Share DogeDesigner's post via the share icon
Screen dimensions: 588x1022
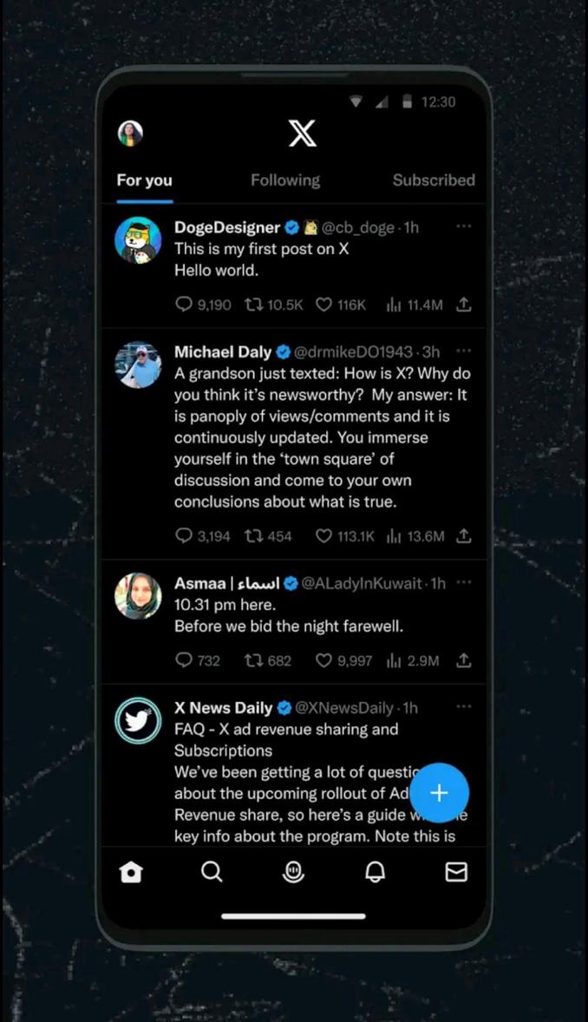463,305
